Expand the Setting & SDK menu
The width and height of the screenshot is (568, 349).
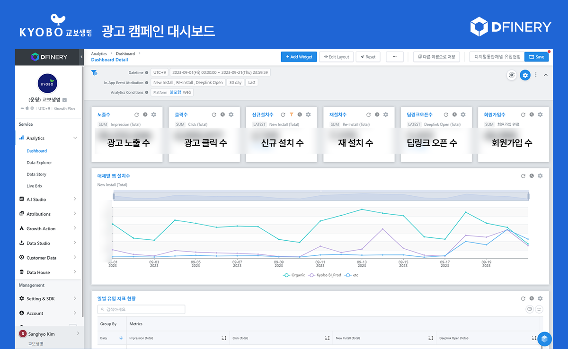pos(75,298)
